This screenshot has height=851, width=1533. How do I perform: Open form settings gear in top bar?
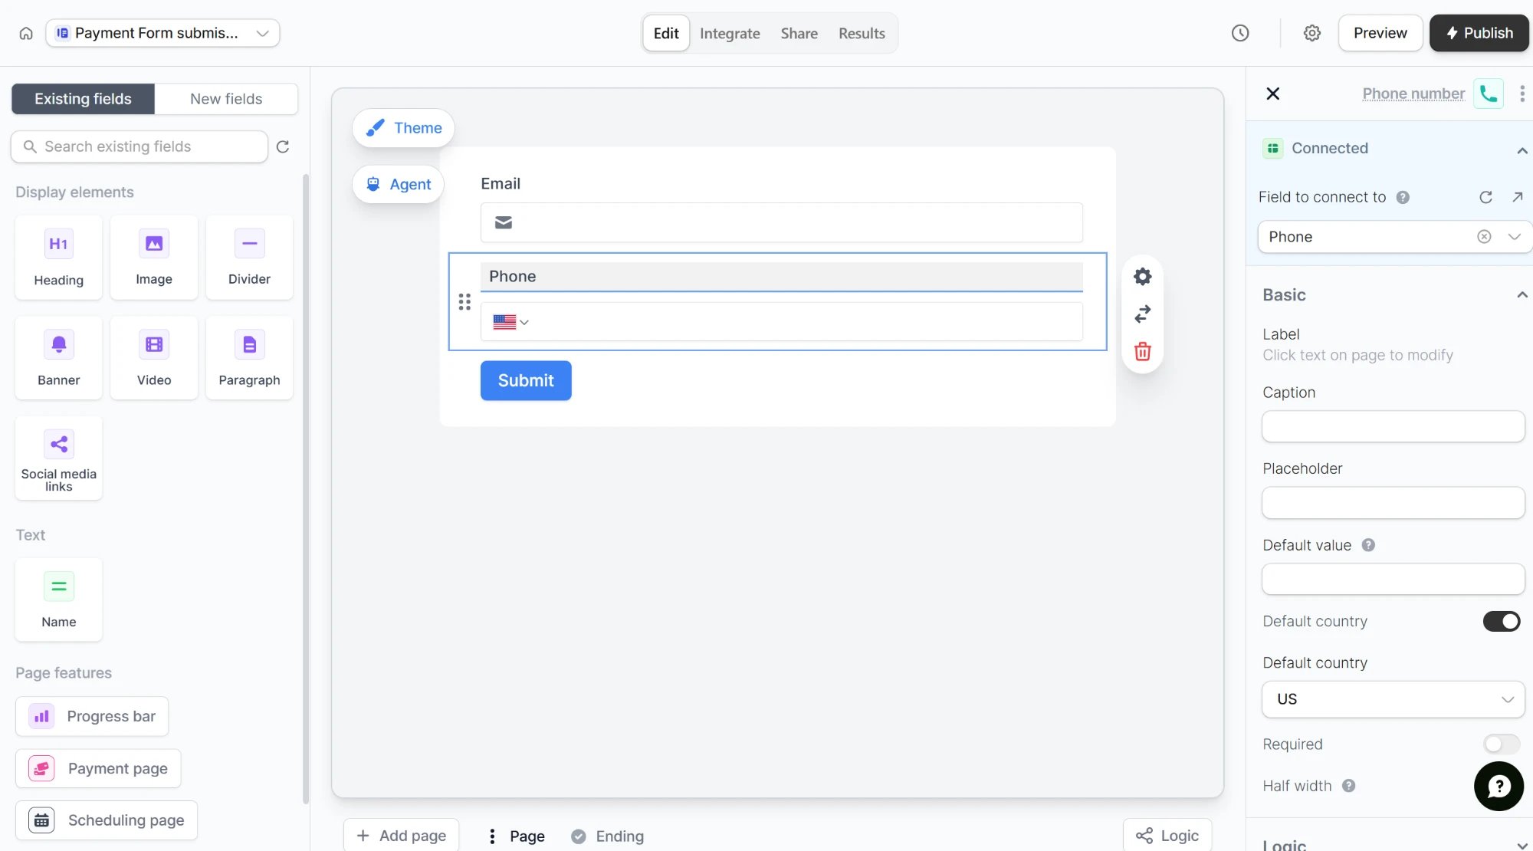coord(1312,33)
